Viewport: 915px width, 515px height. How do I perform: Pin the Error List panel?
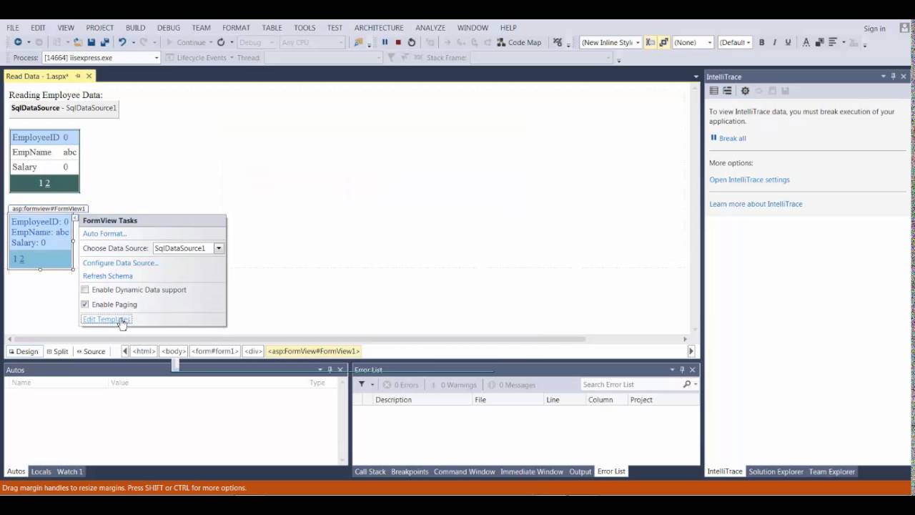coord(682,370)
